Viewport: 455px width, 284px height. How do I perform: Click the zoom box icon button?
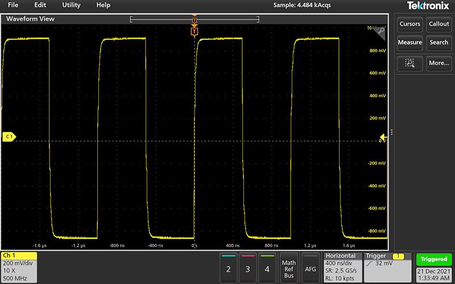pyautogui.click(x=409, y=62)
